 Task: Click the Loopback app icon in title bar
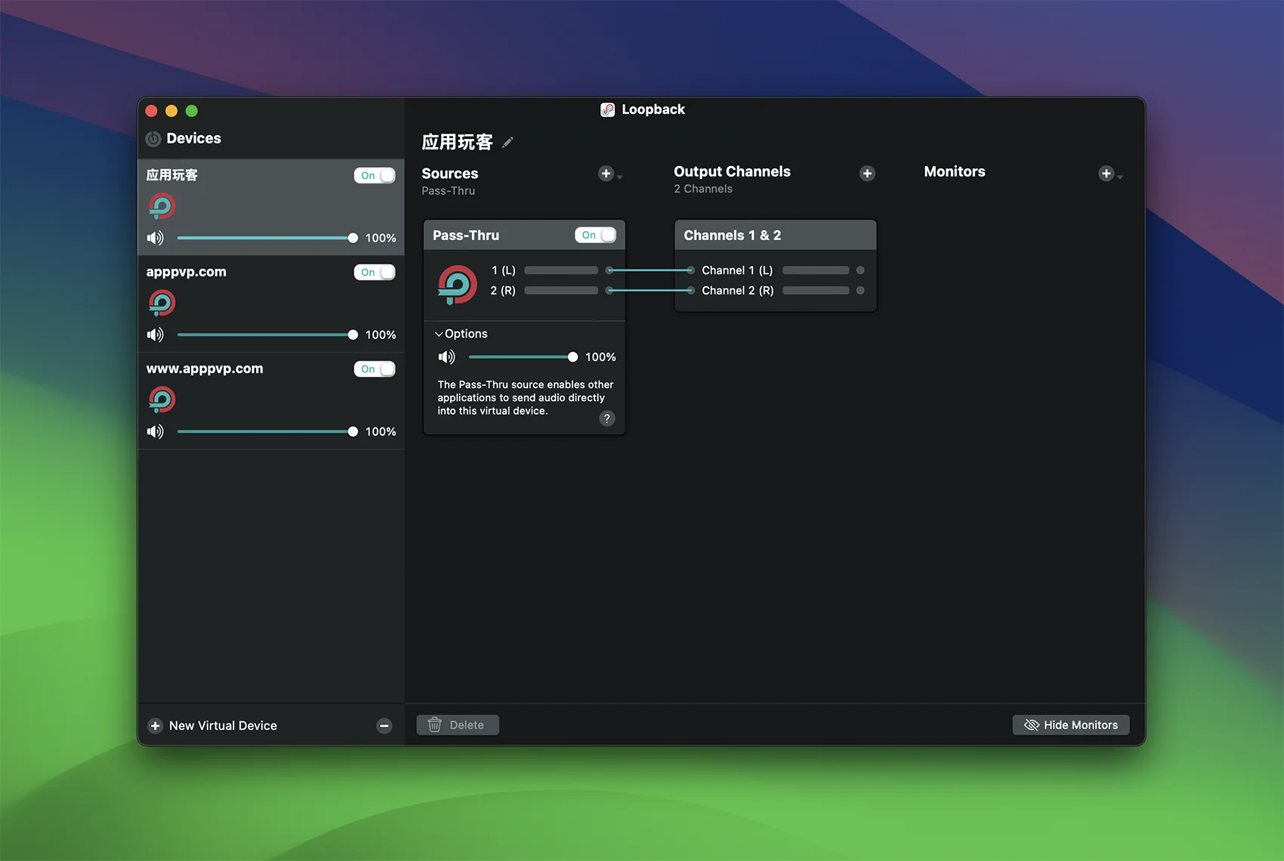[607, 110]
